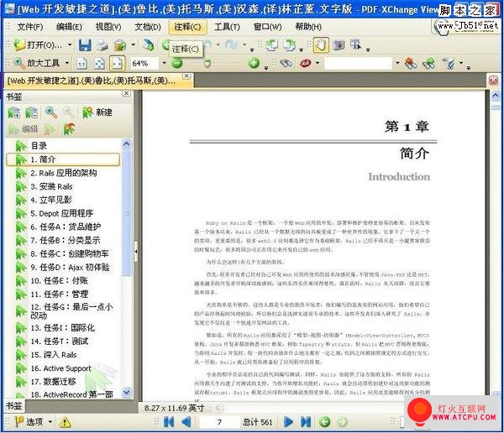Viewport: 504px width, 433px height.
Task: Click the find previous binoculars icon
Action: tap(411, 63)
